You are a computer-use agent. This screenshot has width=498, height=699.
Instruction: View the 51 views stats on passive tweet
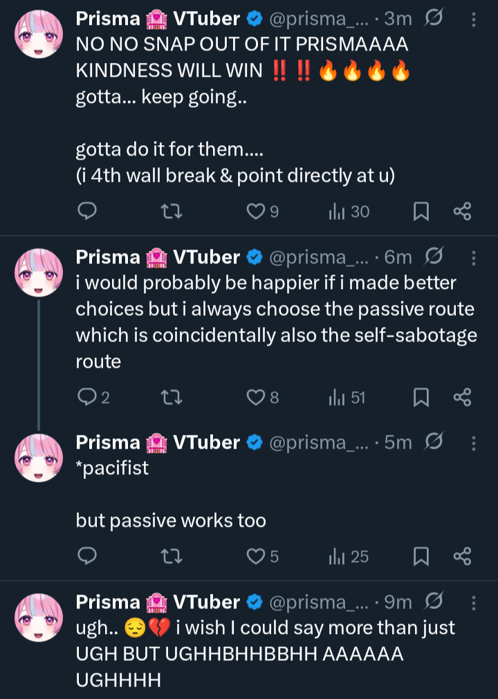click(348, 397)
